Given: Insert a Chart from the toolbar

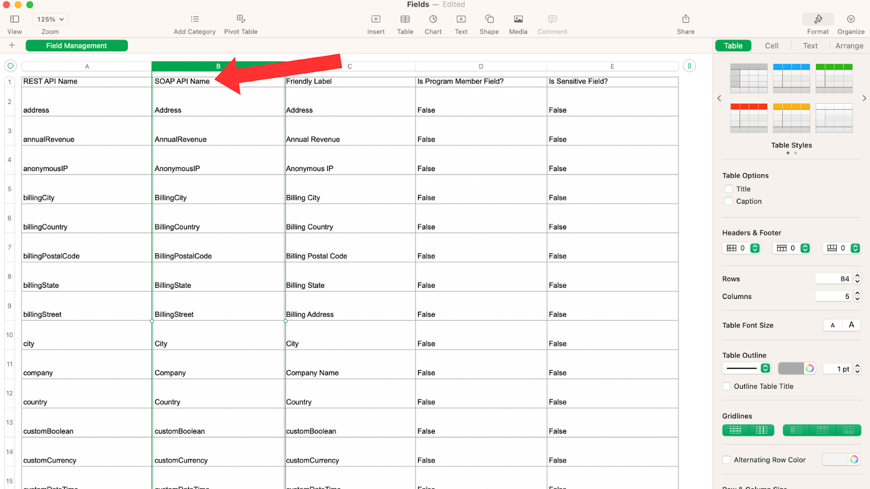Looking at the screenshot, I should 433,20.
